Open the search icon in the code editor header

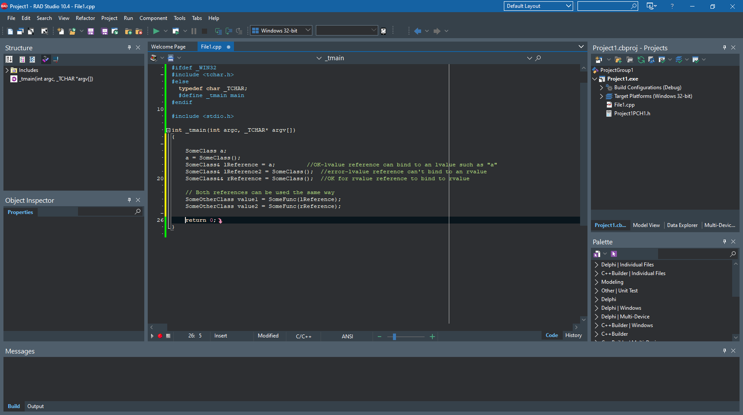pyautogui.click(x=538, y=58)
